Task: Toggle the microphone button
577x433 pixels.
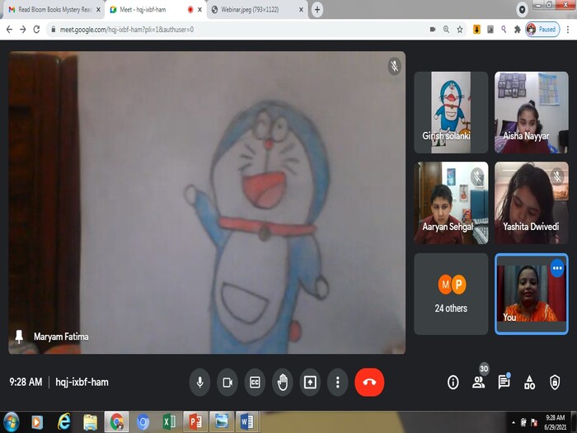Action: pyautogui.click(x=199, y=382)
